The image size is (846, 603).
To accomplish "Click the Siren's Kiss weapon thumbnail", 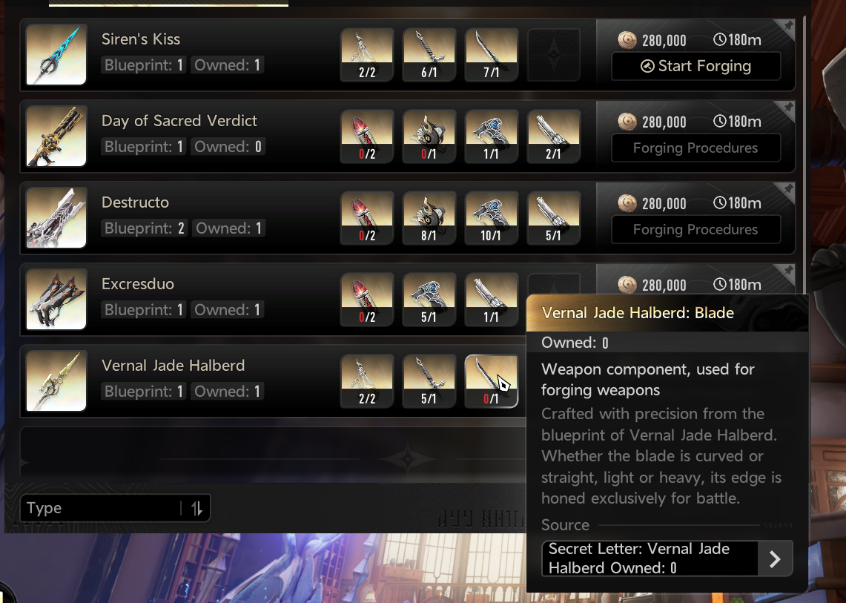I will (x=56, y=55).
